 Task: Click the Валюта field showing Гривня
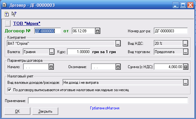tap(36, 52)
